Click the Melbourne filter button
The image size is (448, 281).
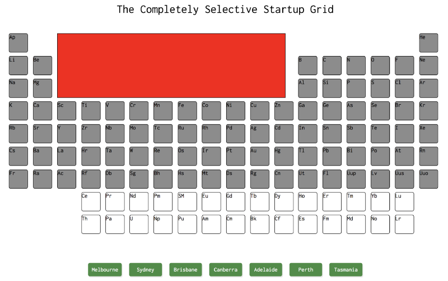pyautogui.click(x=105, y=270)
